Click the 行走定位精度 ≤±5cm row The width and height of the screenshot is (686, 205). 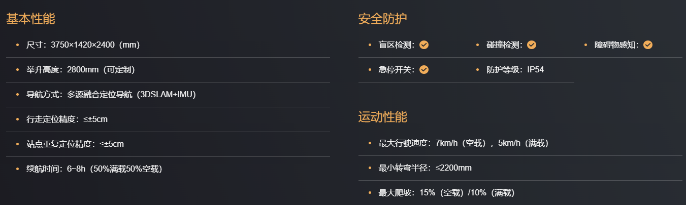tap(67, 119)
